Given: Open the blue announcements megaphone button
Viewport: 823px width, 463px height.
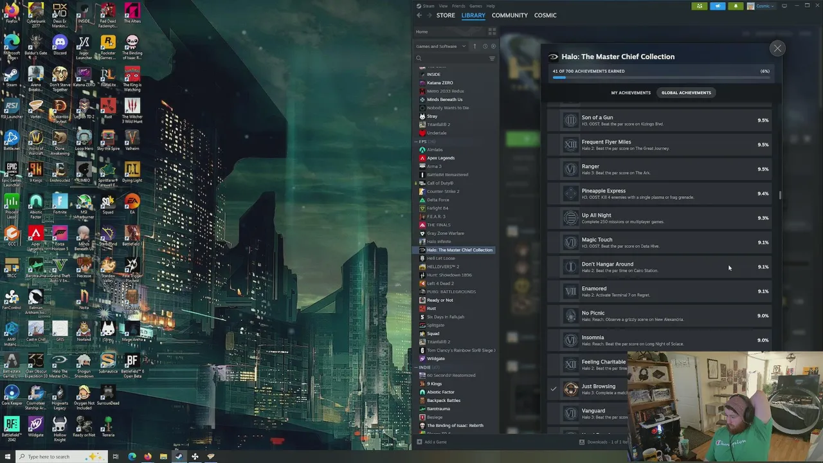Looking at the screenshot, I should coord(718,6).
